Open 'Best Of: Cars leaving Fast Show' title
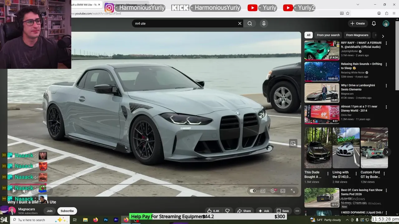399x224 pixels. point(362,192)
